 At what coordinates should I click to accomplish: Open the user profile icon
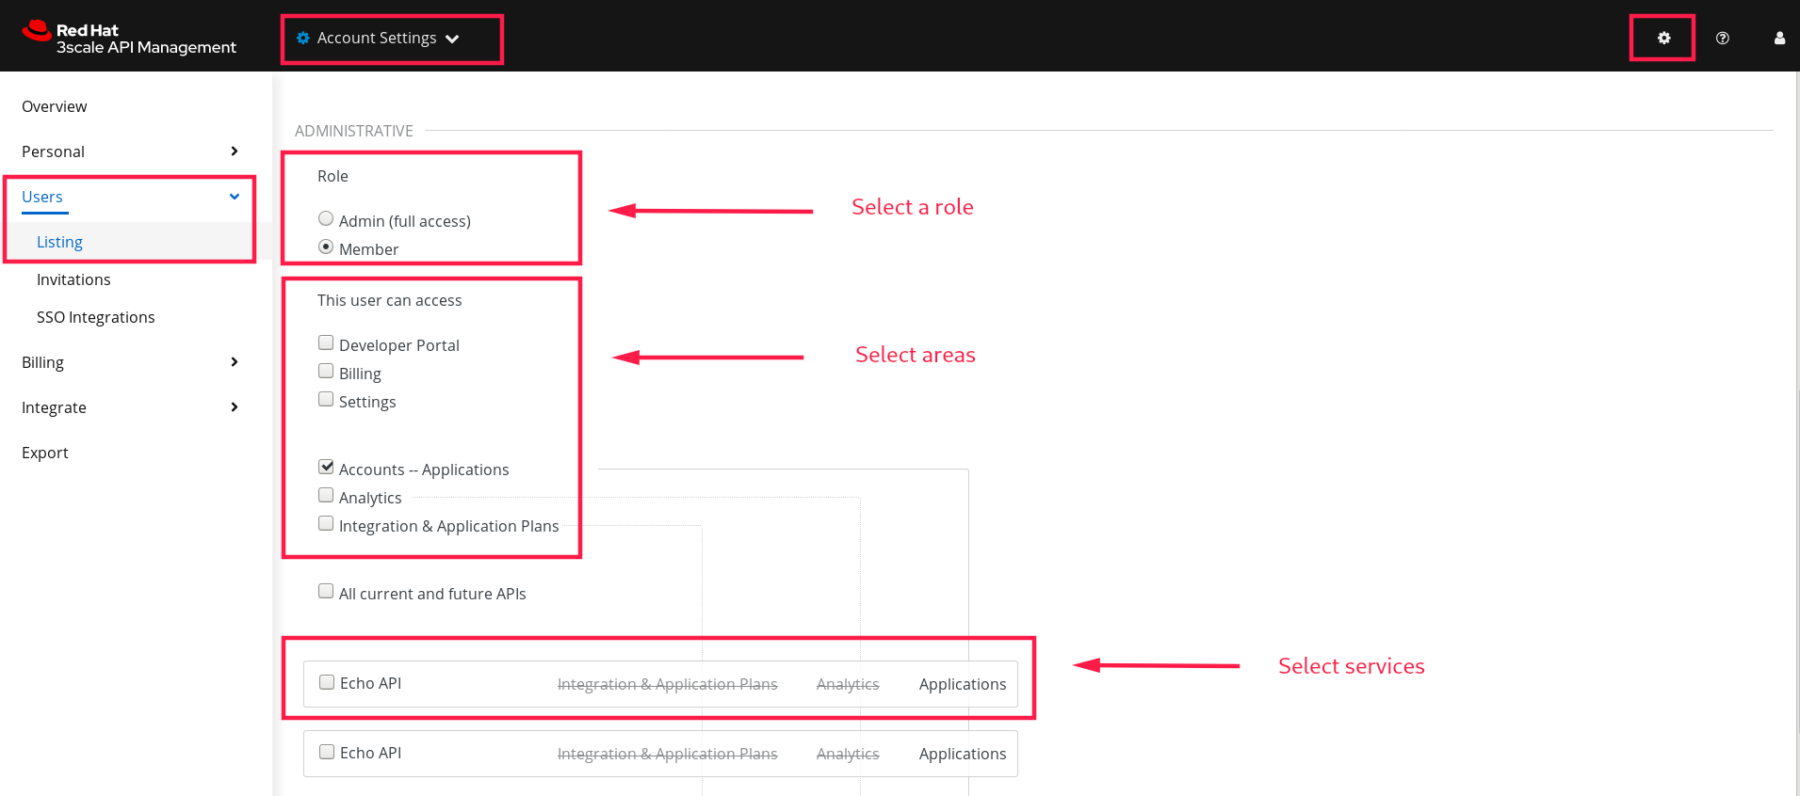coord(1778,38)
